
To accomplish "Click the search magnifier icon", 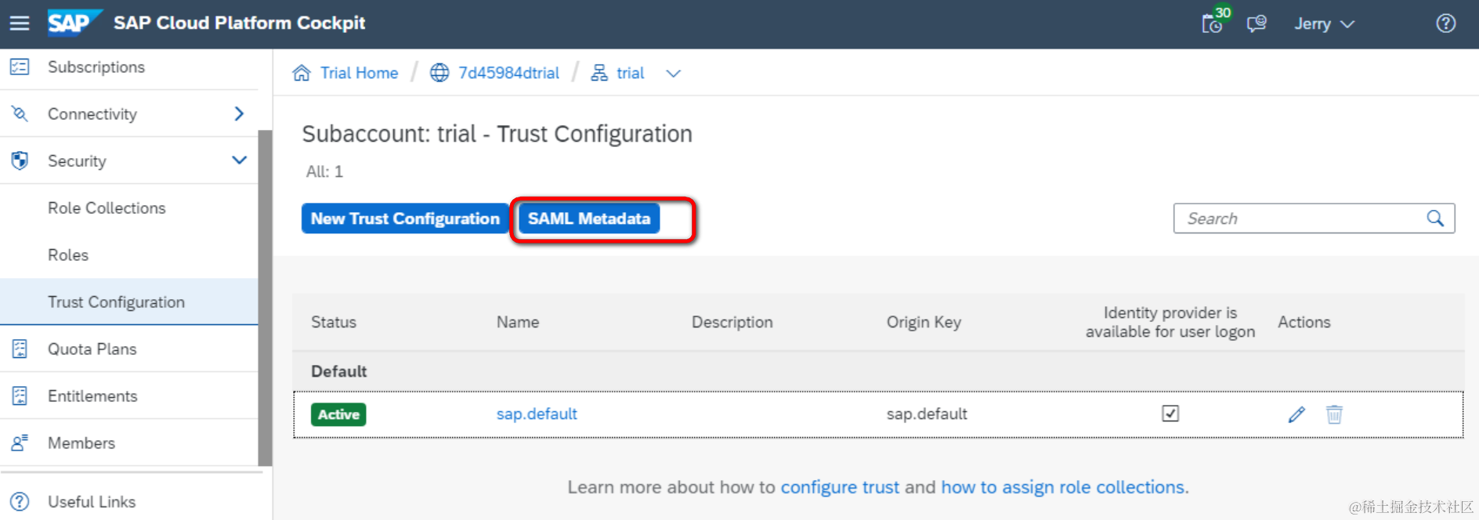I will point(1435,218).
